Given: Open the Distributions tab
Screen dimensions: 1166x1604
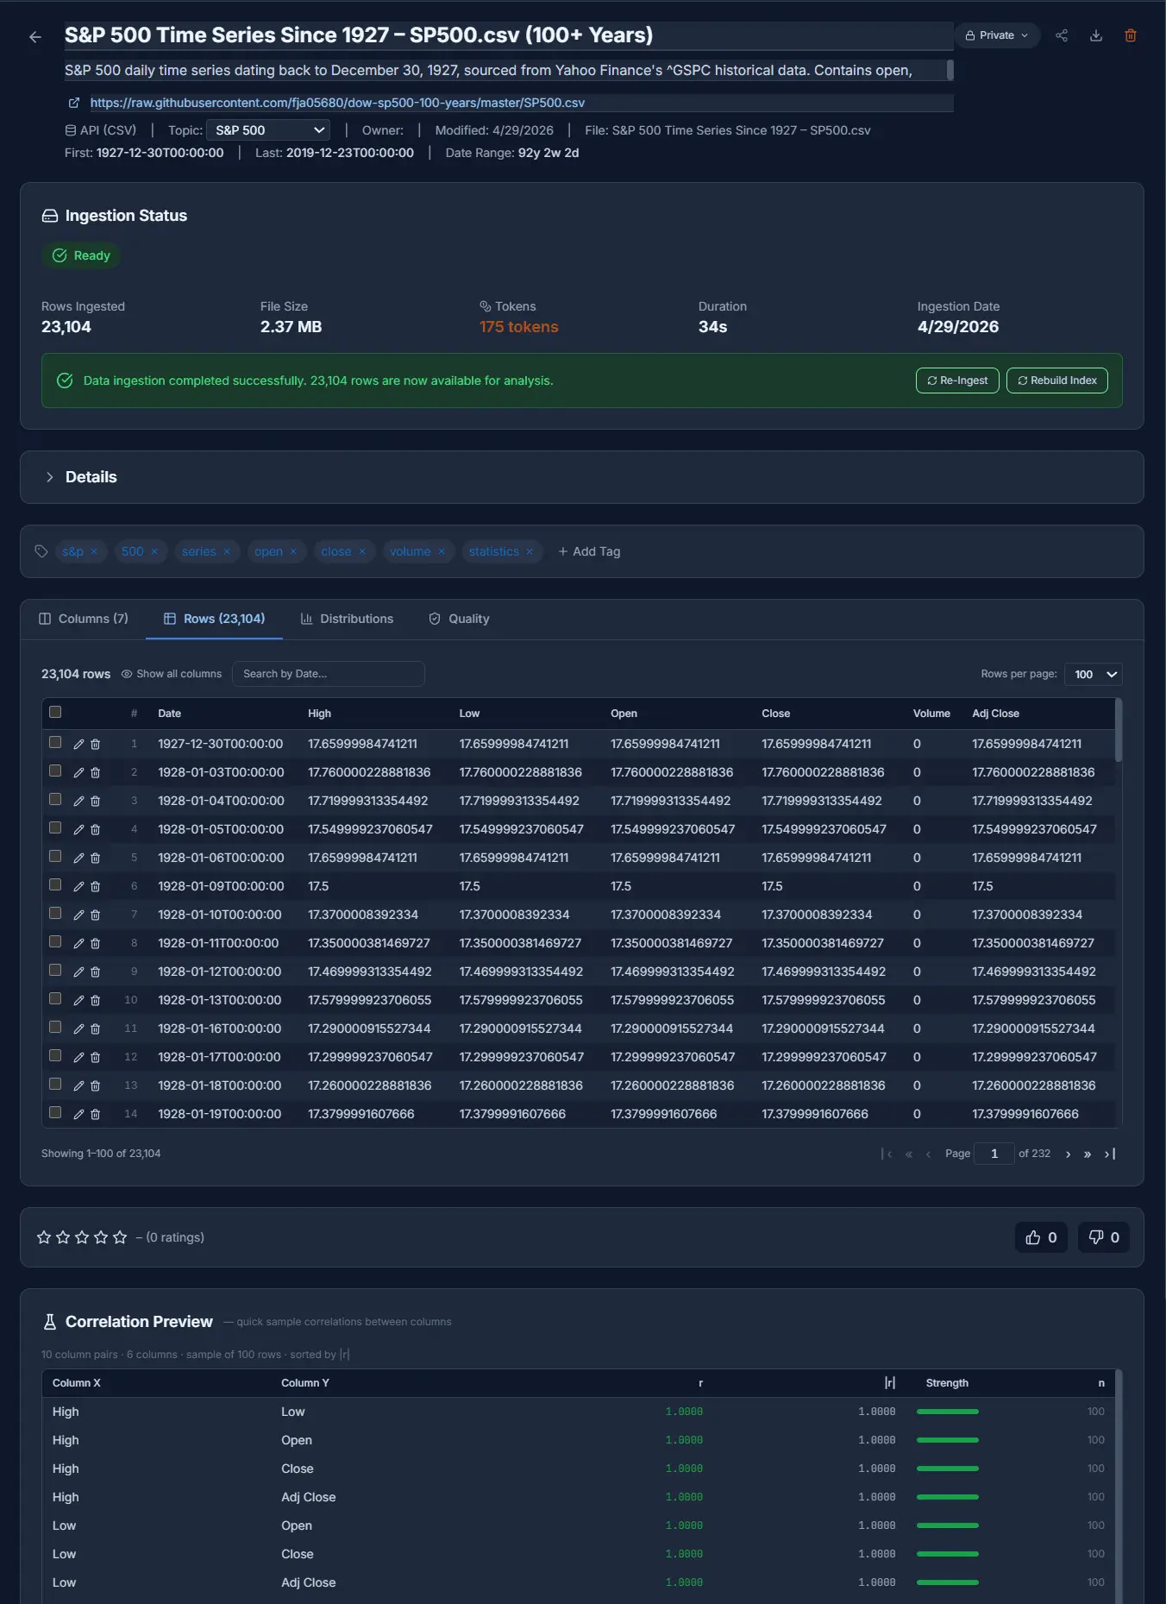Looking at the screenshot, I should tap(347, 619).
